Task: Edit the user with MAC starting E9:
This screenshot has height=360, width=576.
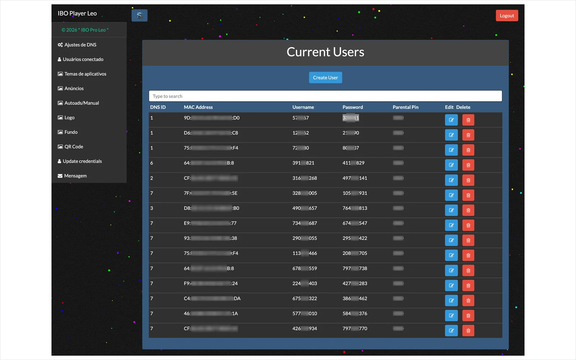Action: coord(451,225)
